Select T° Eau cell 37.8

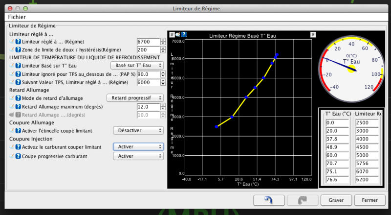[337, 139]
